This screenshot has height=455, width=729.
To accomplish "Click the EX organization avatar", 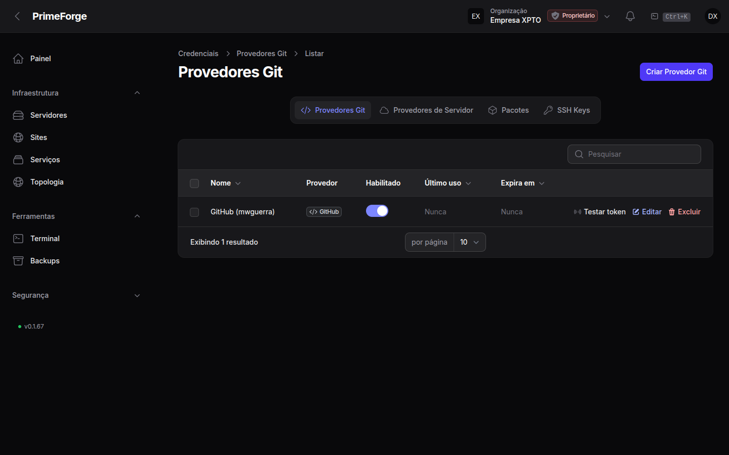I will tap(476, 16).
